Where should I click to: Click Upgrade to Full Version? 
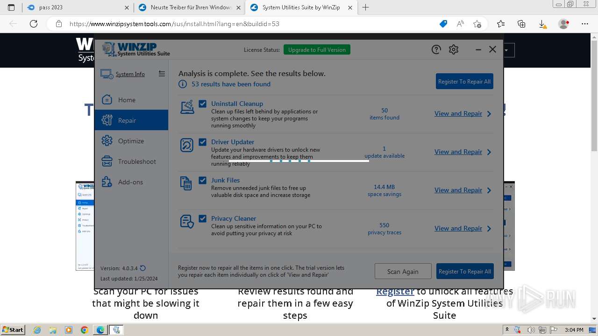tap(317, 49)
